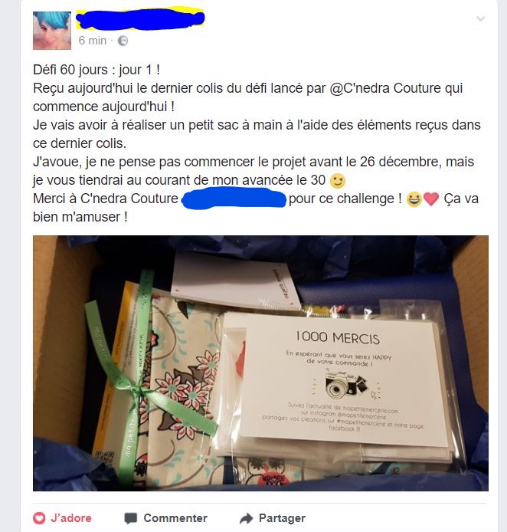This screenshot has width=507, height=532.
Task: Click the redacted author name
Action: (140, 18)
